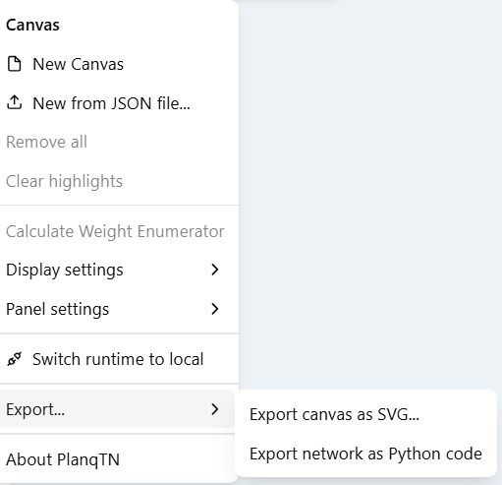Open the Display settings submenu label
The width and height of the screenshot is (502, 485).
(x=65, y=271)
